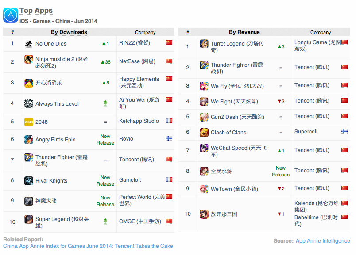Click the We Fight game icon

tap(204, 102)
